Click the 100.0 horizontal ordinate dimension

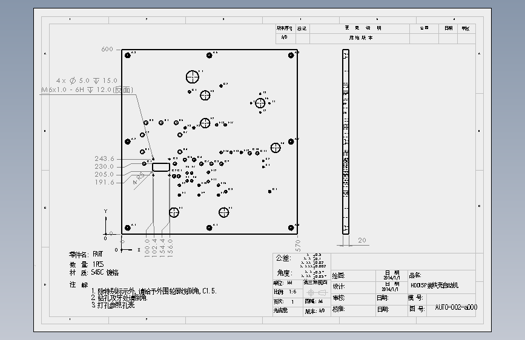[x=147, y=248]
